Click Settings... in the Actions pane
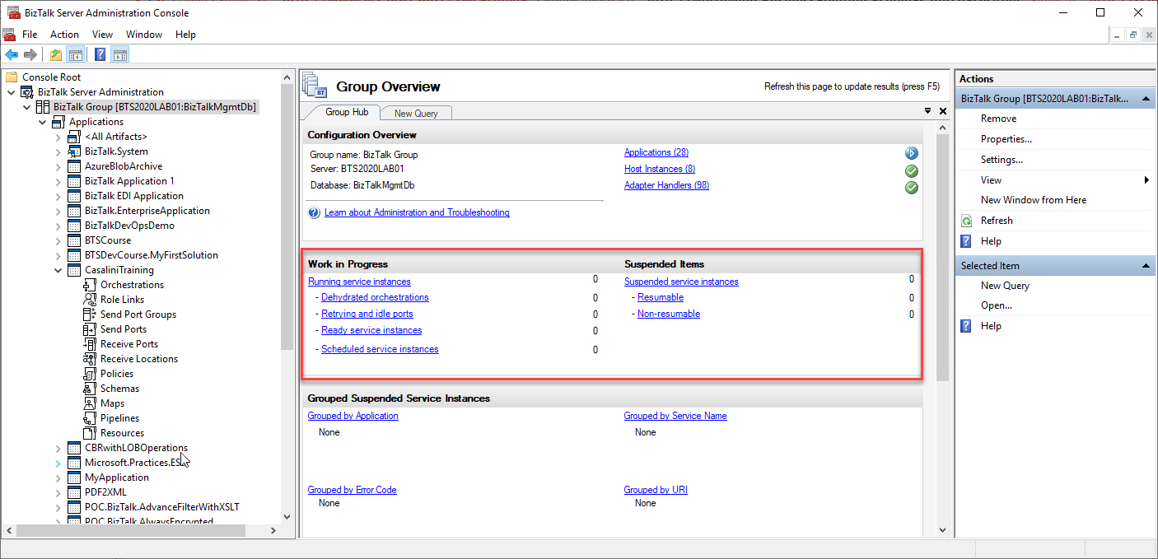 (x=1002, y=160)
